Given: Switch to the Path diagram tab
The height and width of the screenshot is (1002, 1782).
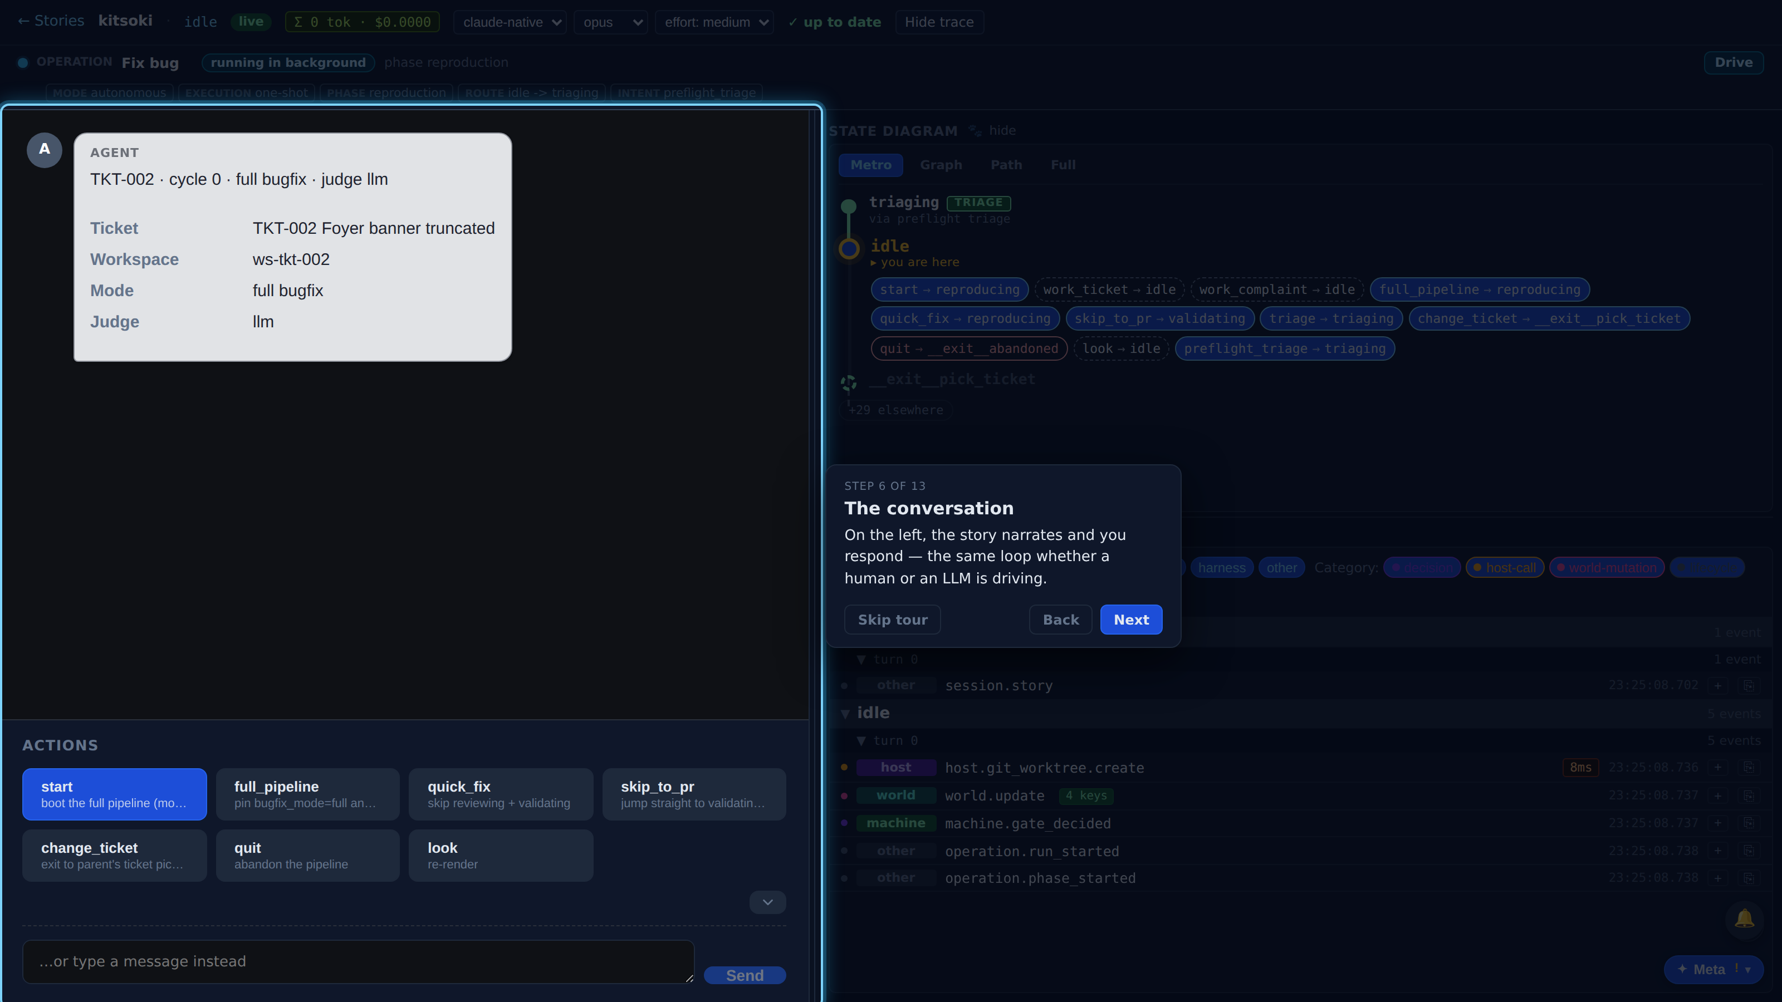Looking at the screenshot, I should (1006, 165).
